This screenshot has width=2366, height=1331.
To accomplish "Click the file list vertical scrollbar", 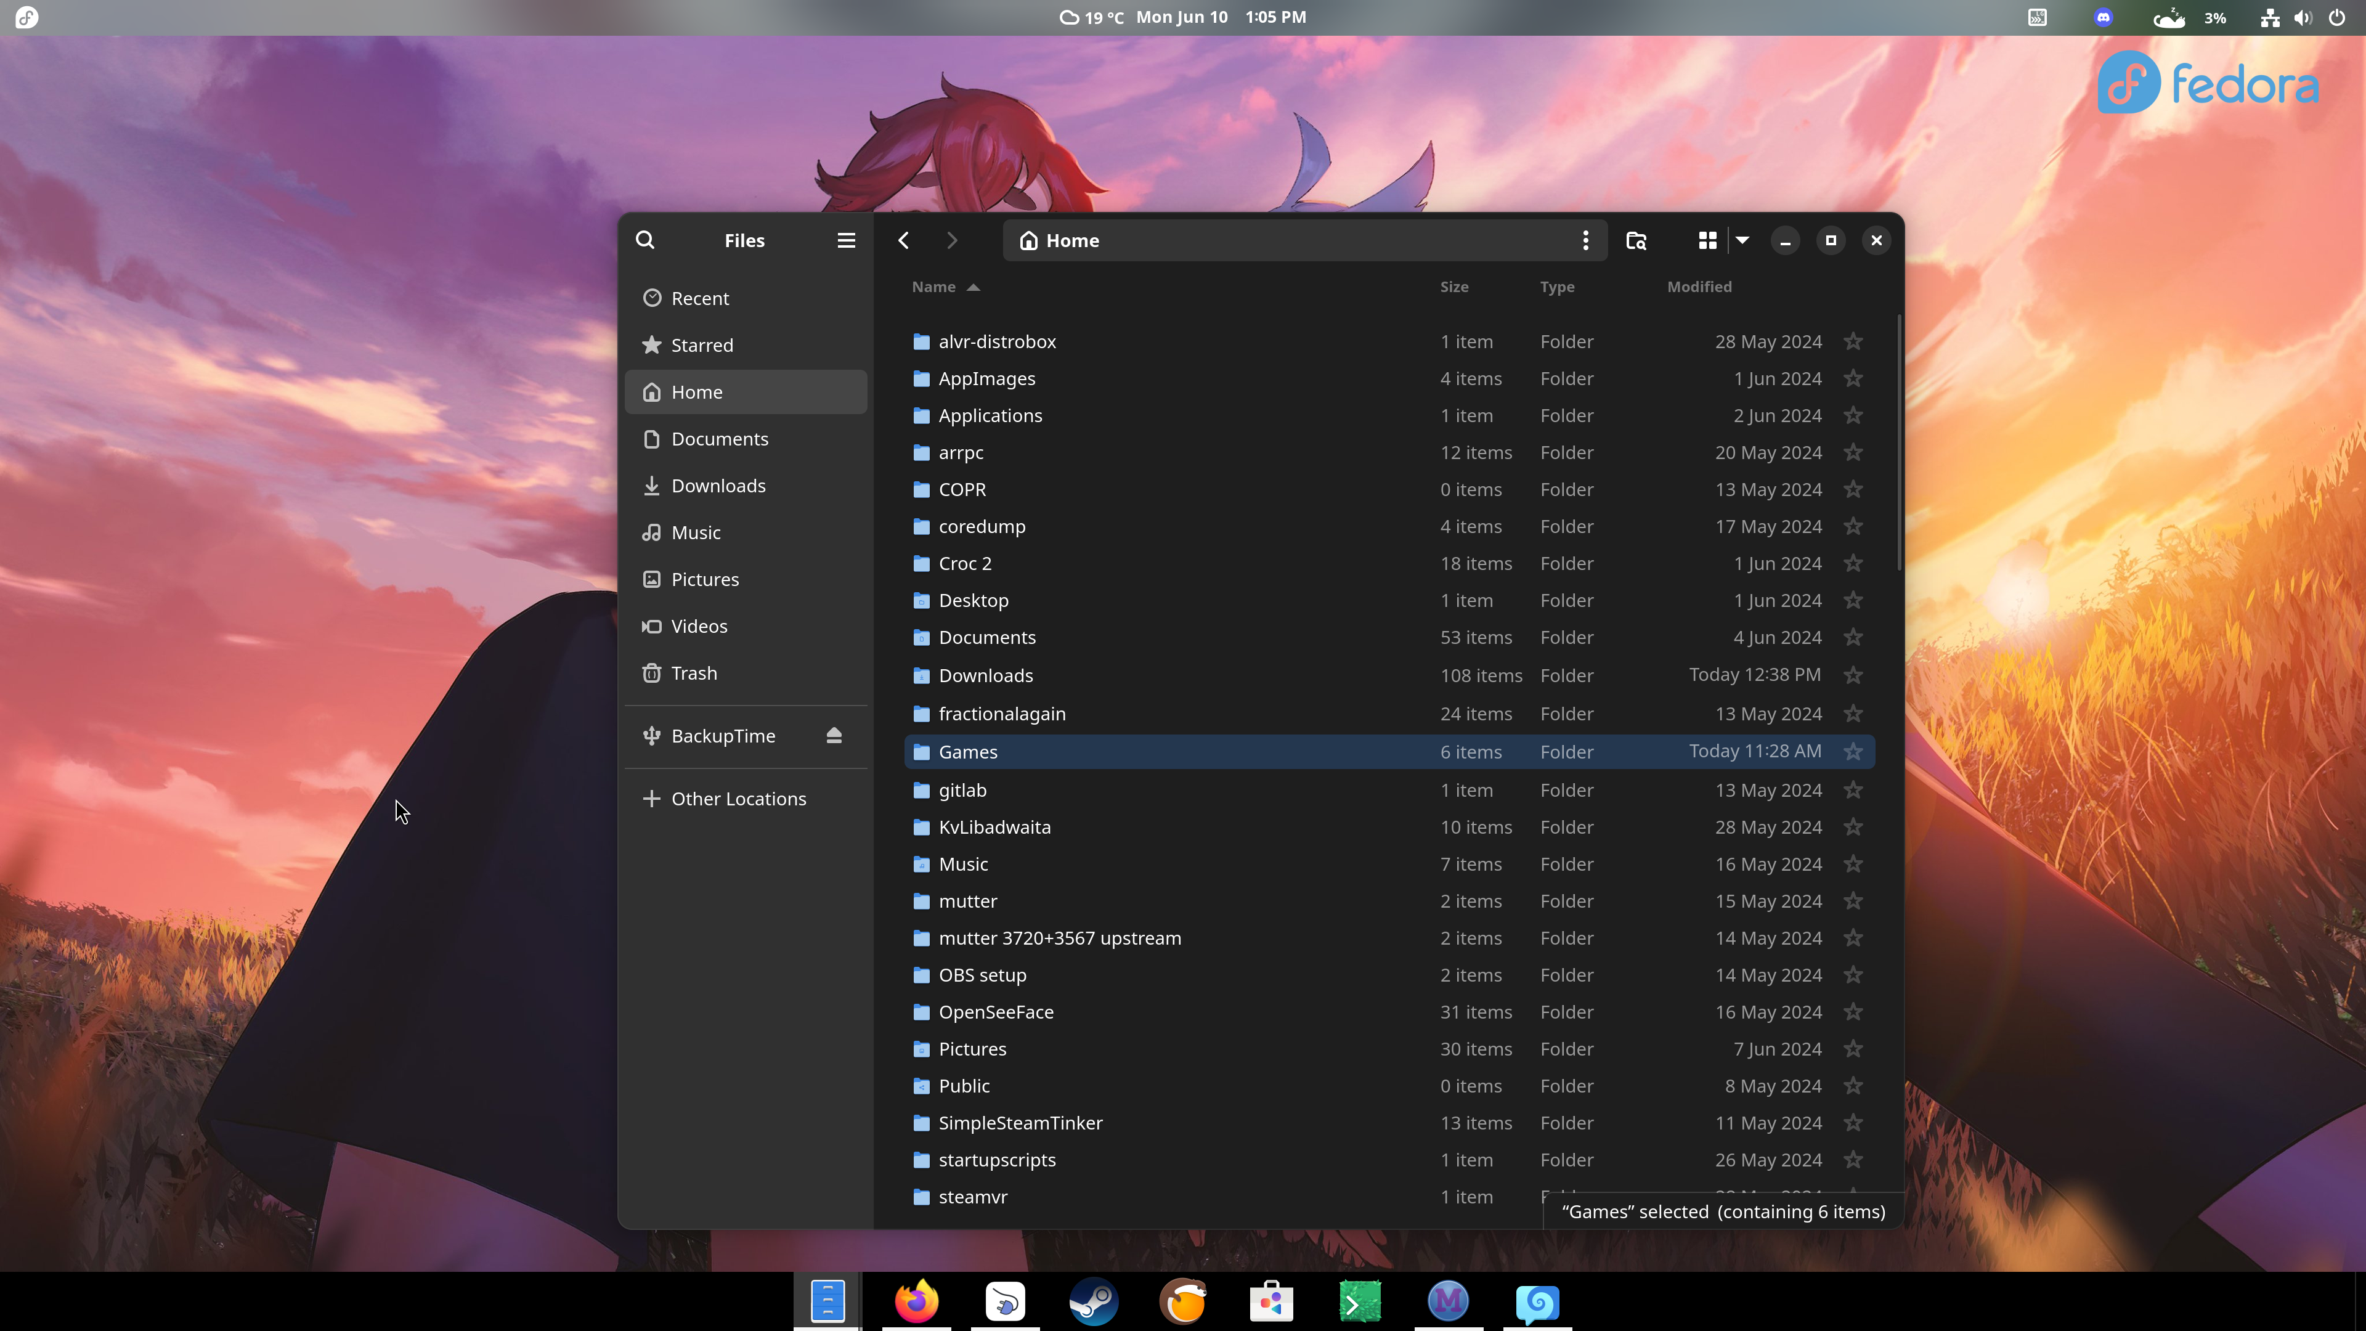I will point(1898,441).
